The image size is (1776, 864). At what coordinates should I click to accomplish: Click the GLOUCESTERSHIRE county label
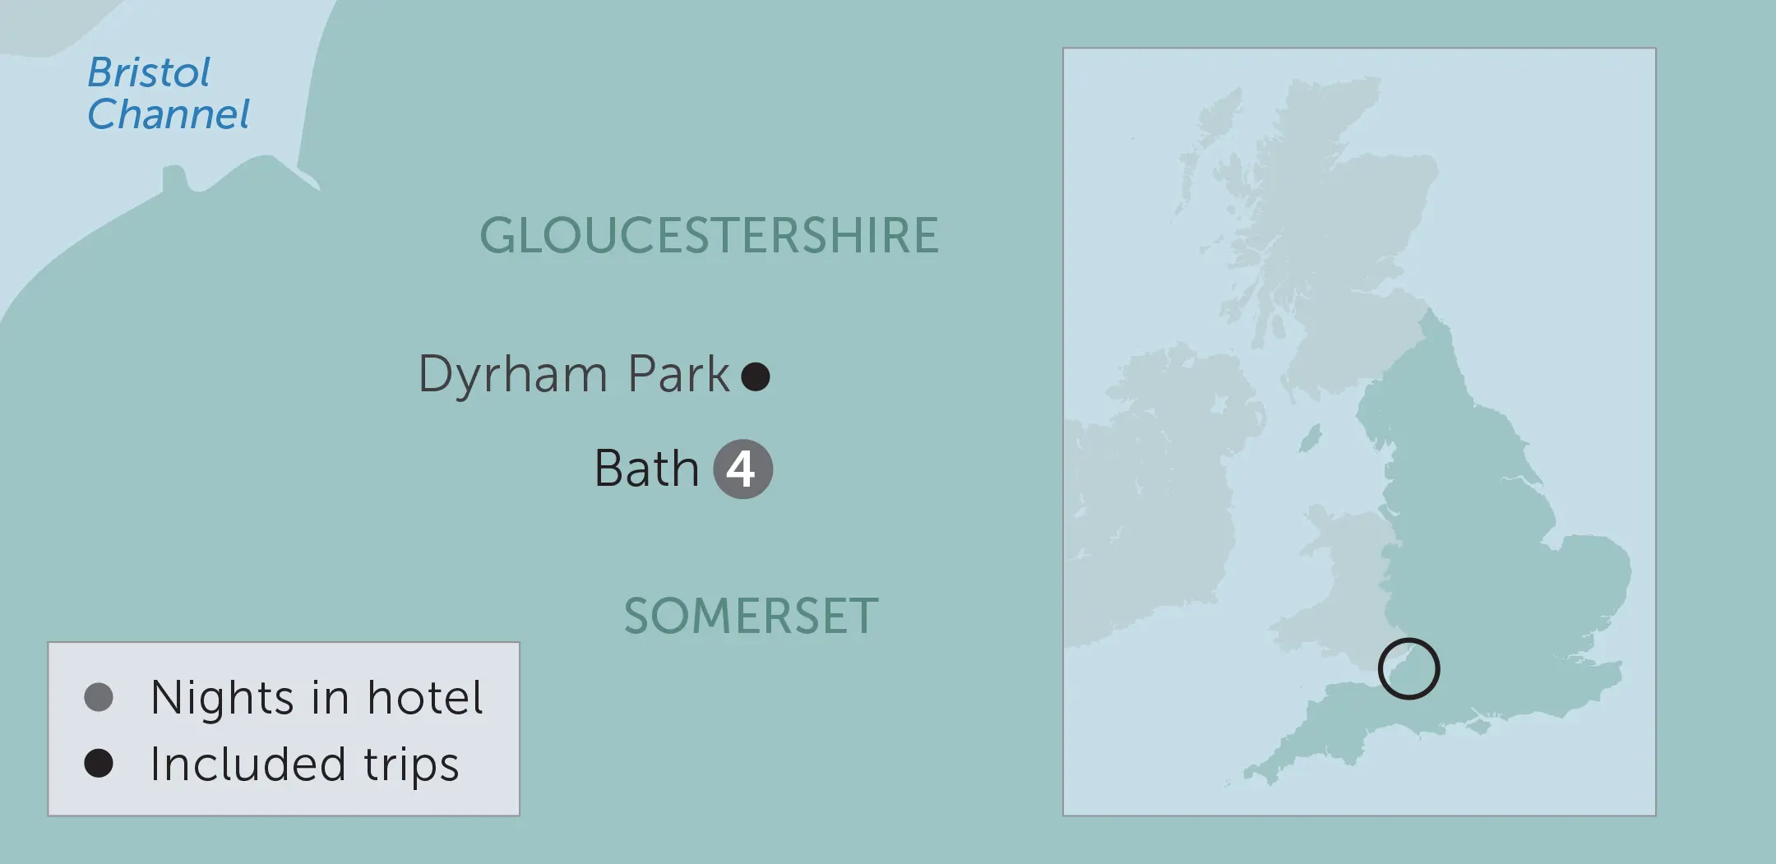[709, 236]
